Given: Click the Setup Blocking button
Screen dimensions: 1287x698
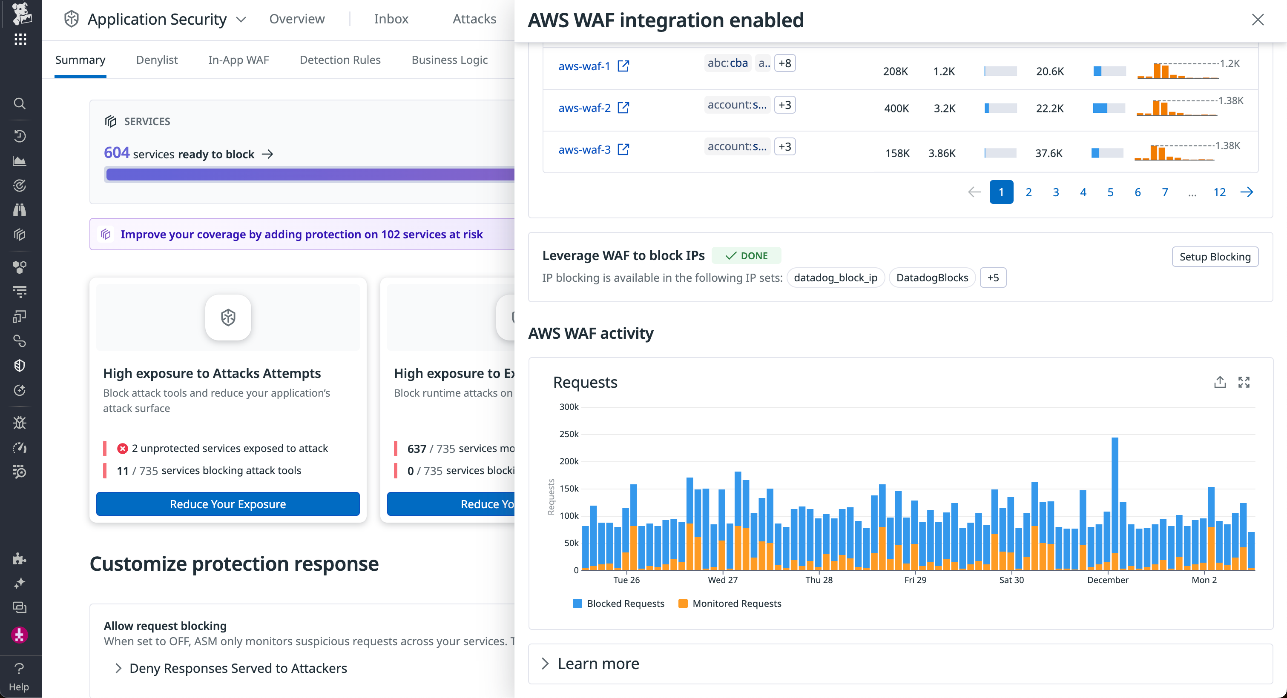Looking at the screenshot, I should tap(1215, 257).
